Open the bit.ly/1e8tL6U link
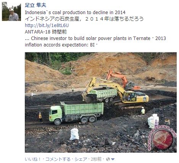 pos(47,26)
